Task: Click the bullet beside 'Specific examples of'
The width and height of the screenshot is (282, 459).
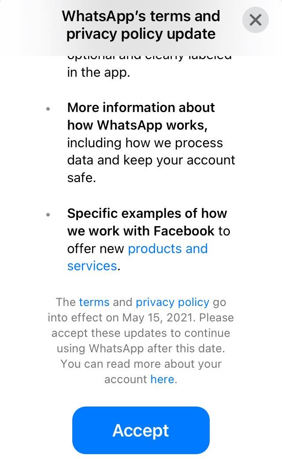Action: [48, 215]
